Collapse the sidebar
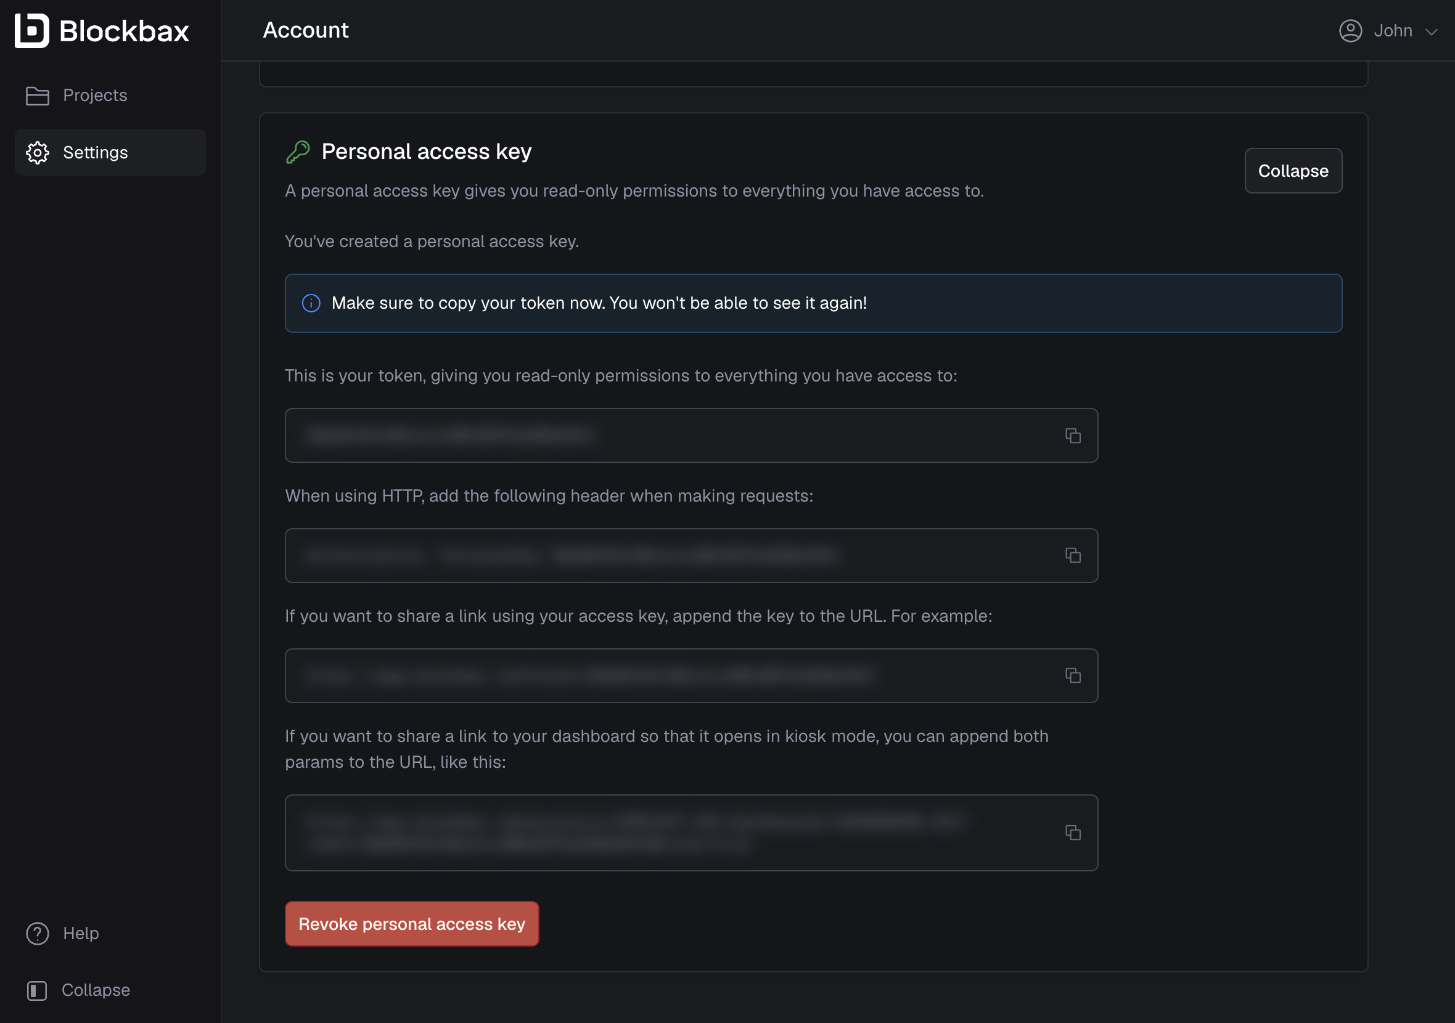 click(x=110, y=990)
